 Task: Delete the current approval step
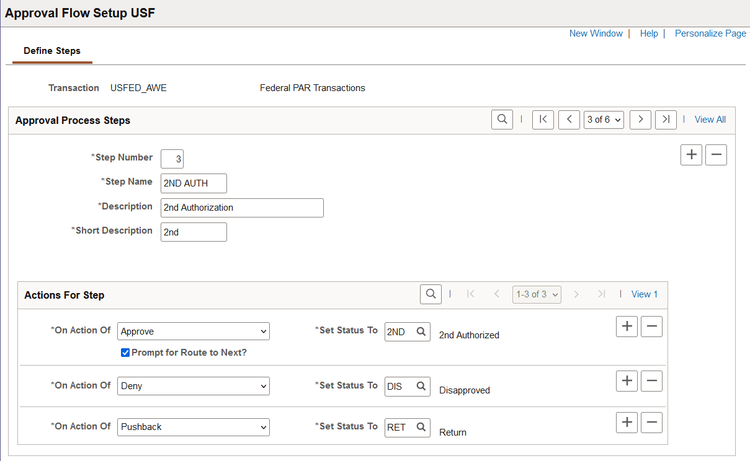pos(716,154)
